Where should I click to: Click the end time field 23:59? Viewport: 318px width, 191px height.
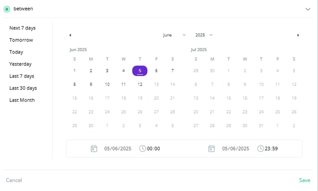pos(272,149)
